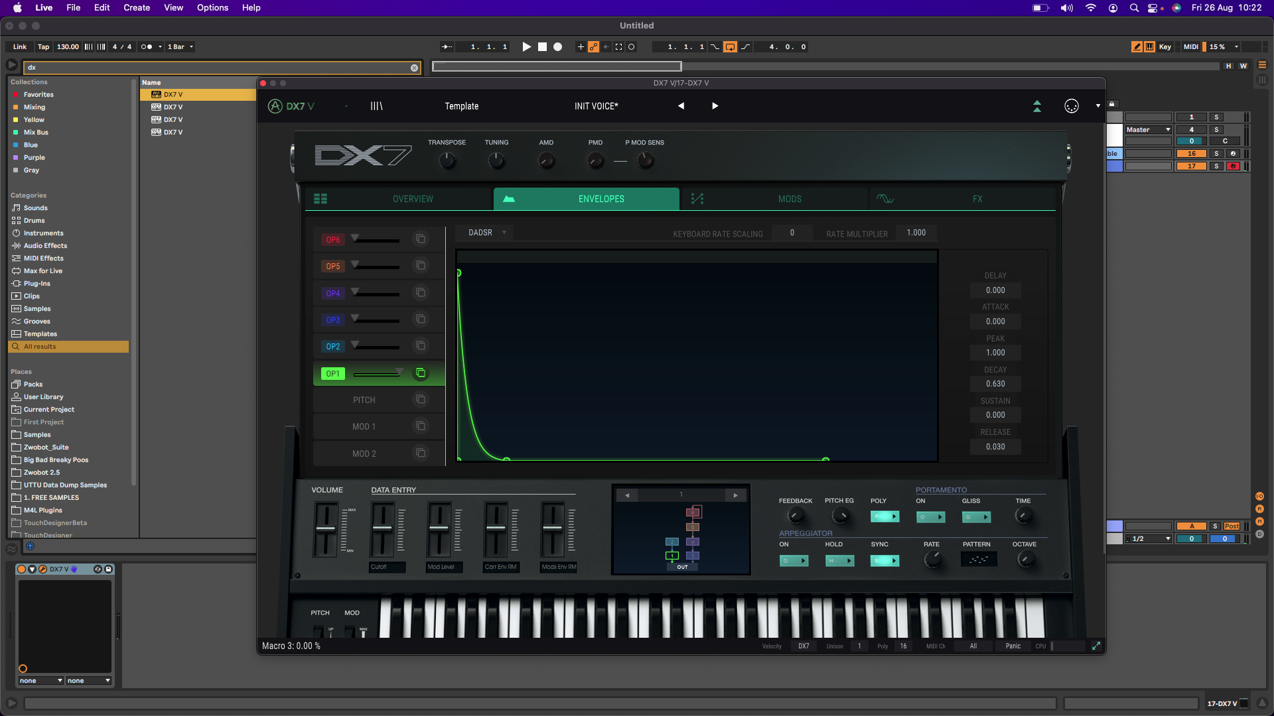Click the VOLUME slider on DX7
This screenshot has width=1274, height=716.
pos(326,529)
